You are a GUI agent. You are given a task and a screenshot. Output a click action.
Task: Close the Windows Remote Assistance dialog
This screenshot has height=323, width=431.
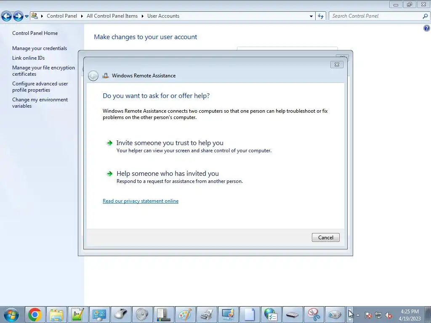click(x=337, y=64)
